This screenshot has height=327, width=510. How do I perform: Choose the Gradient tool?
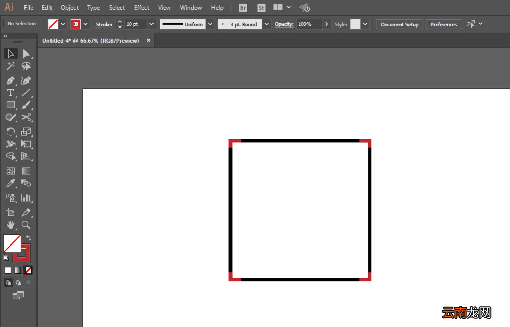(x=26, y=171)
